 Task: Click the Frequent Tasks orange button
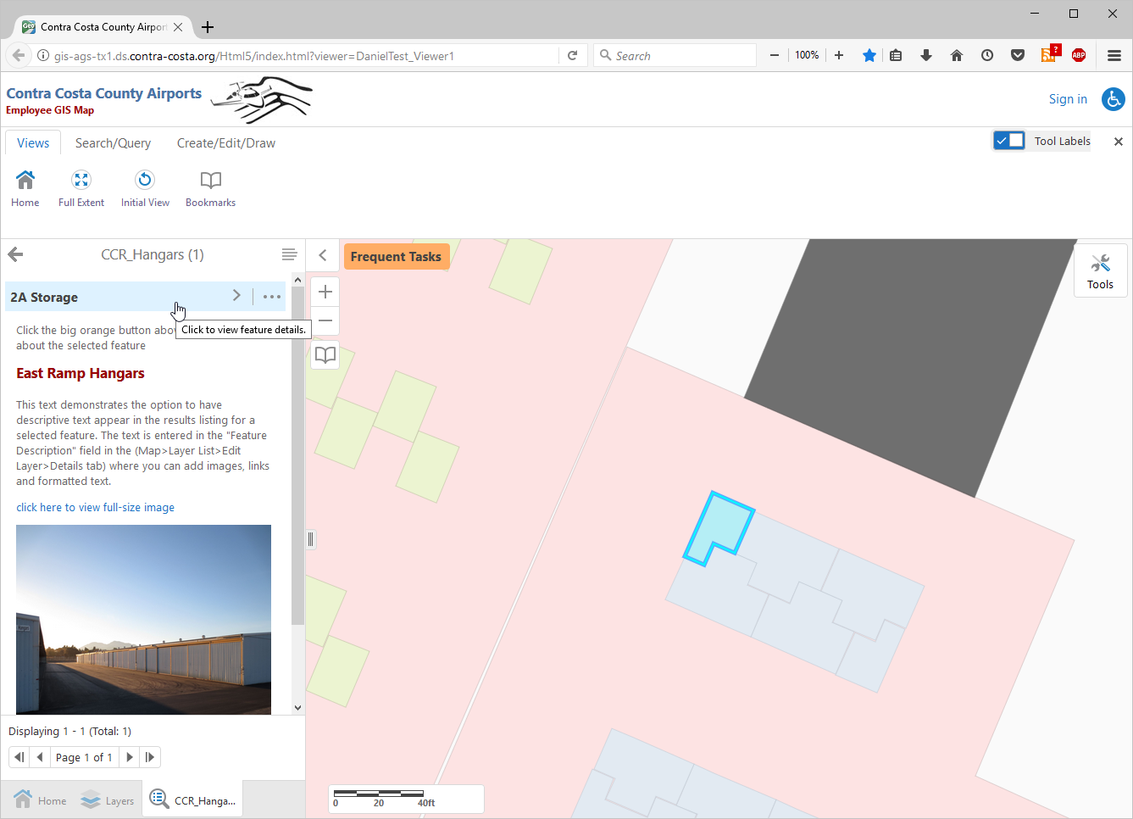point(396,257)
